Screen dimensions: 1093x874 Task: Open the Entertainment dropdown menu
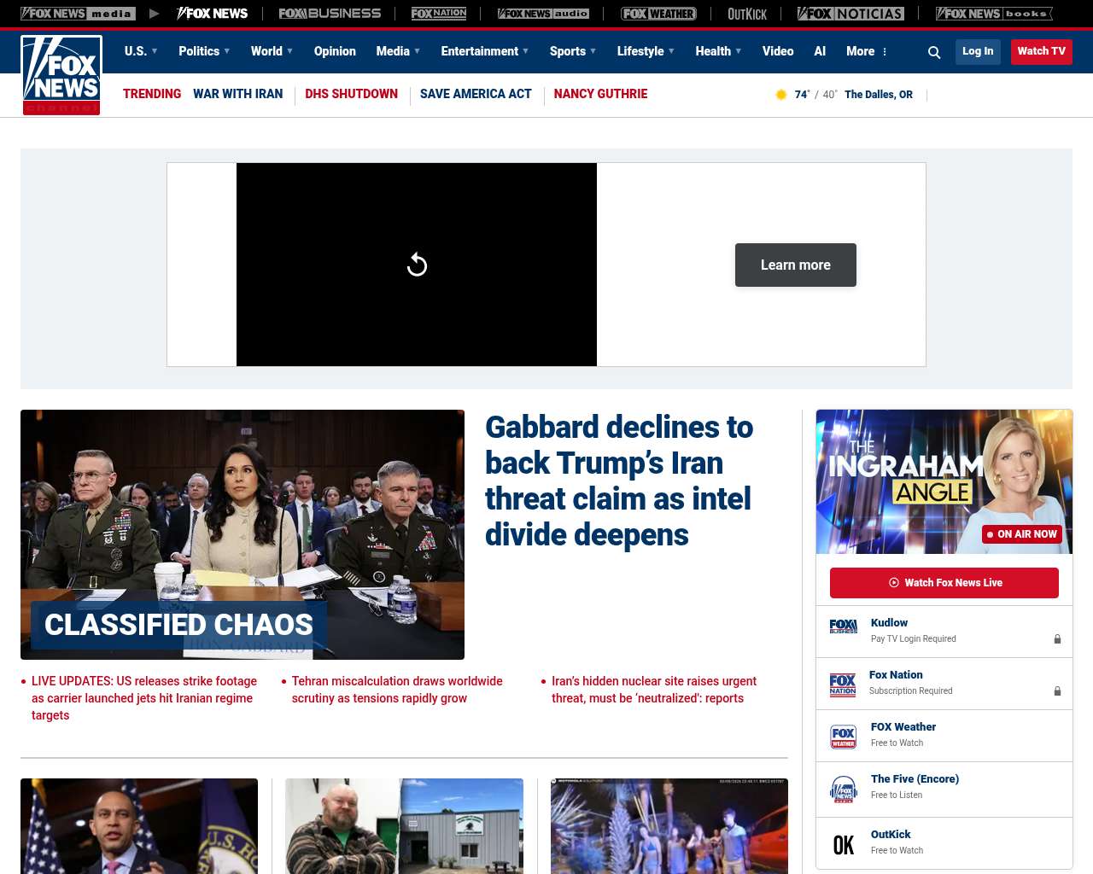484,51
